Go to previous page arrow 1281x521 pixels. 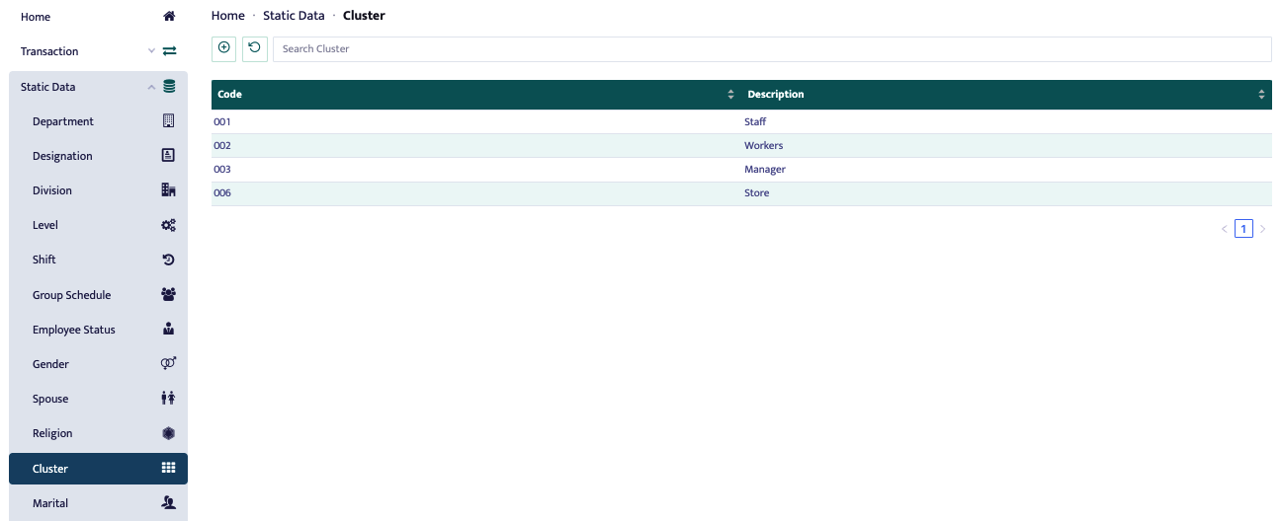1225,229
